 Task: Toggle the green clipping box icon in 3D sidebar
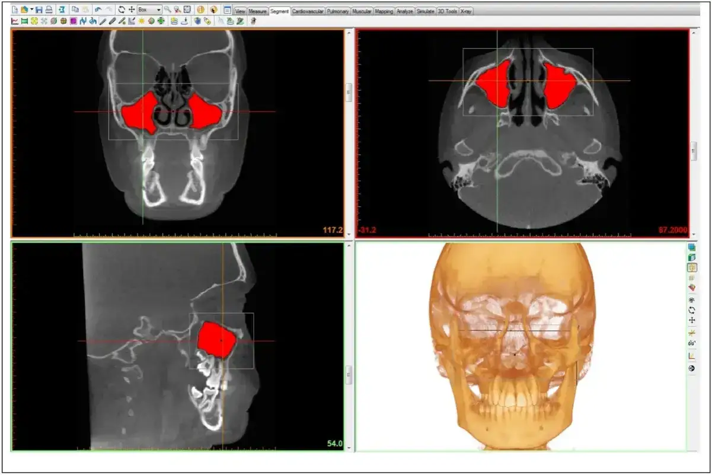(x=692, y=257)
